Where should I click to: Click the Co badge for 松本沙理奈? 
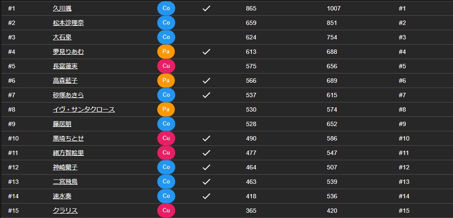[166, 23]
